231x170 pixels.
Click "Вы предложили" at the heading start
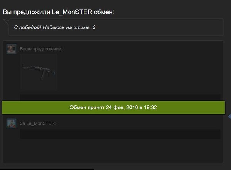26,12
